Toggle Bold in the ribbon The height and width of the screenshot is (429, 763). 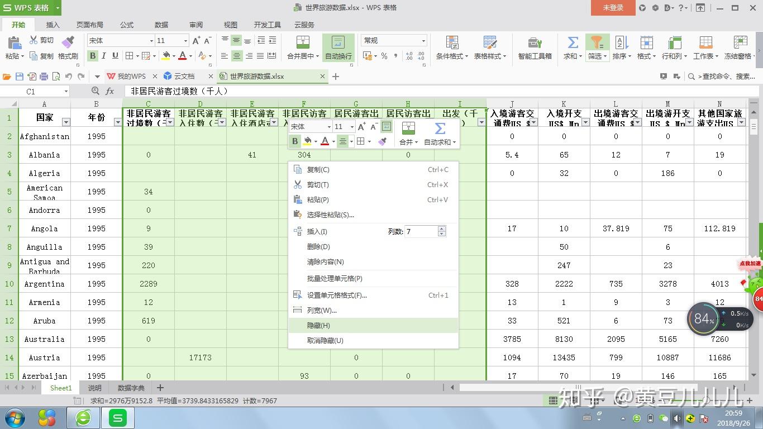click(x=93, y=56)
